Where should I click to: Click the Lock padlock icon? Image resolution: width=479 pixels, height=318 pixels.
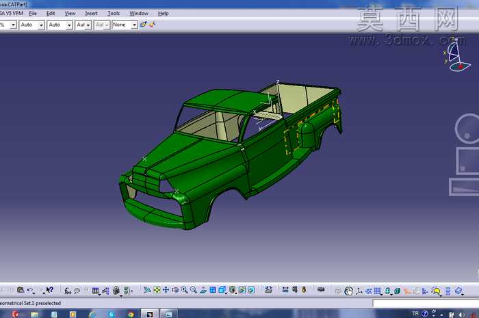click(116, 290)
